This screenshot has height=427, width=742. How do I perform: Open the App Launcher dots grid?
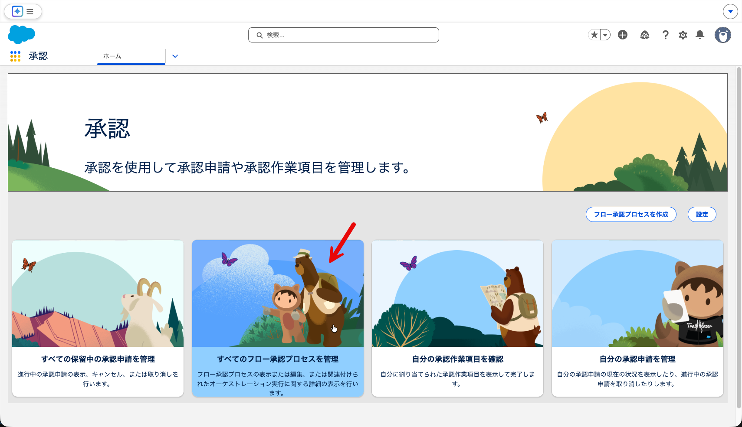click(x=15, y=56)
